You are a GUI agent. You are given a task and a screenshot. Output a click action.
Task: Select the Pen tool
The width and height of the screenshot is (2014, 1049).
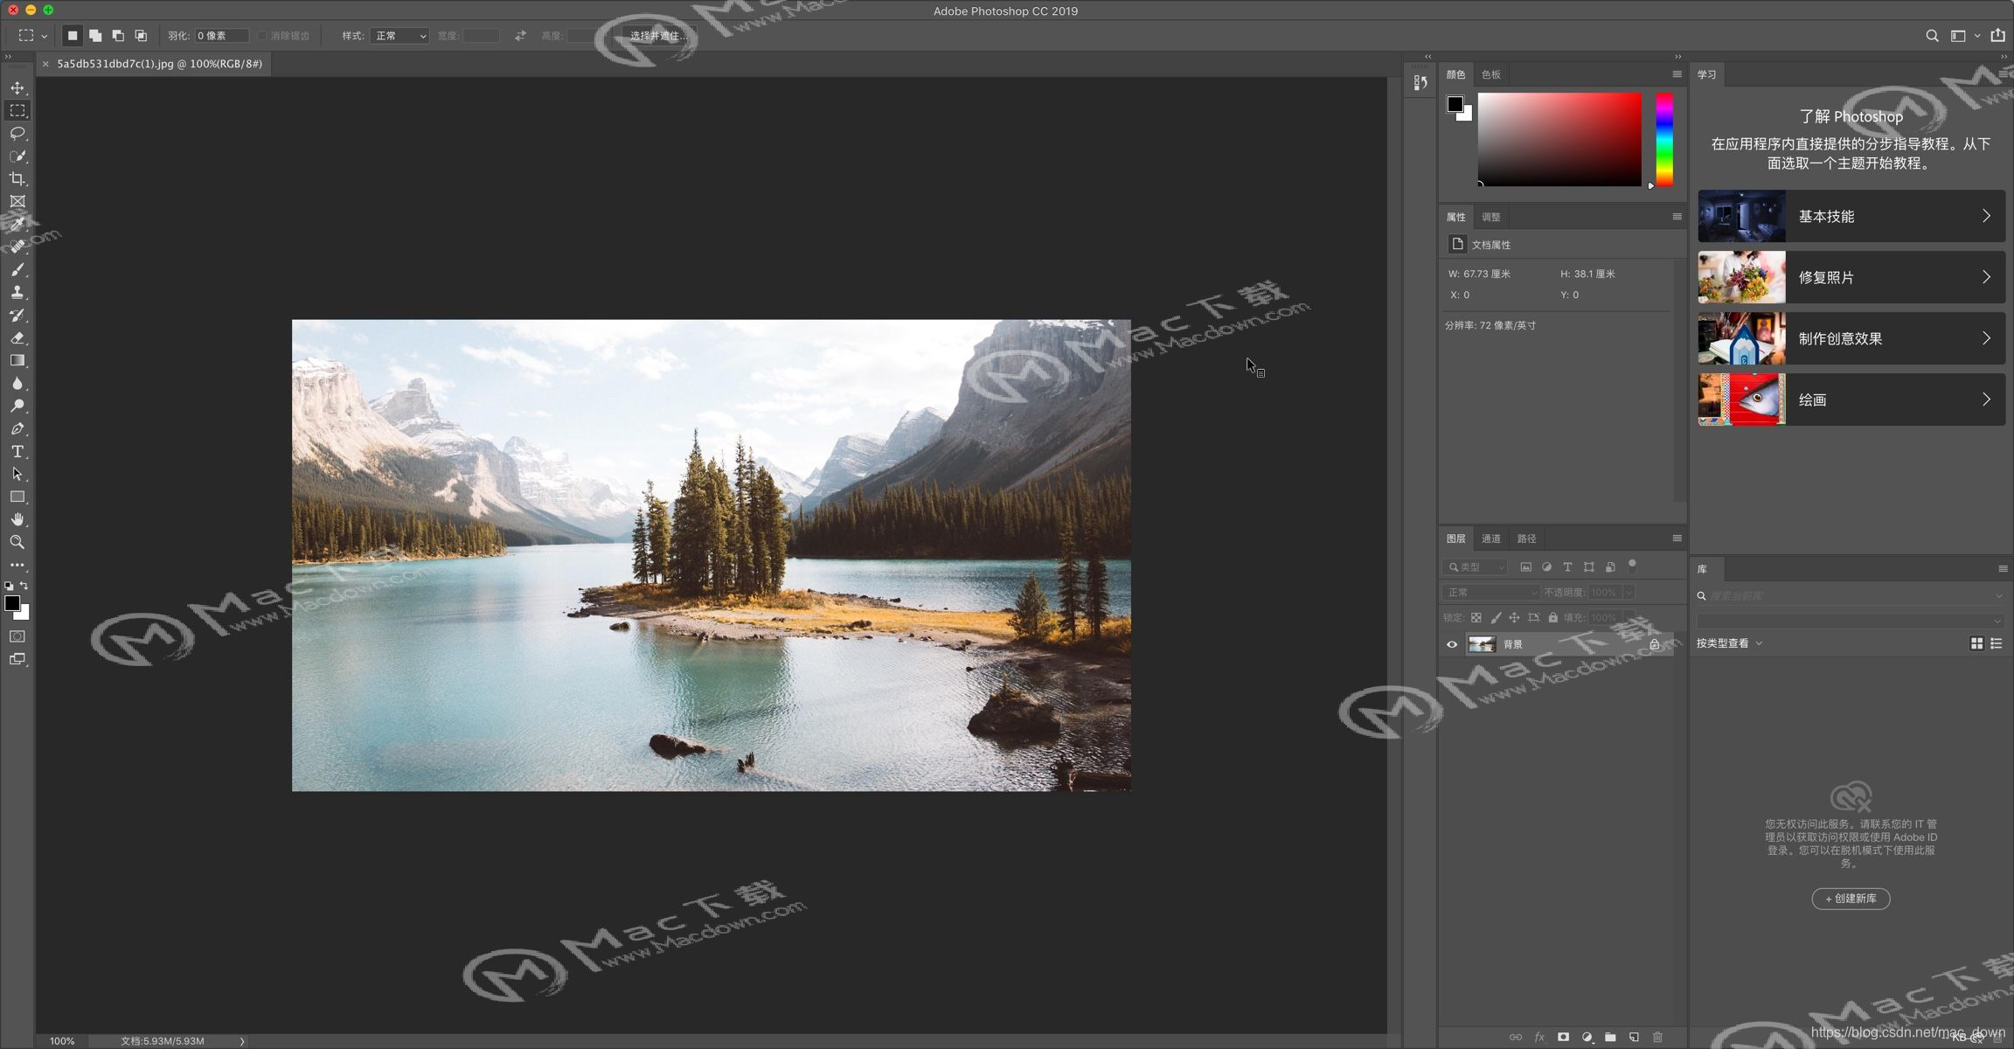pyautogui.click(x=17, y=429)
